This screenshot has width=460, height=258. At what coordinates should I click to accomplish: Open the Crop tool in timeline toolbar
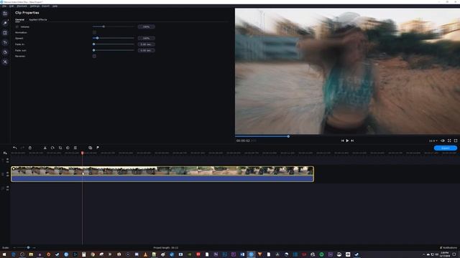point(60,148)
